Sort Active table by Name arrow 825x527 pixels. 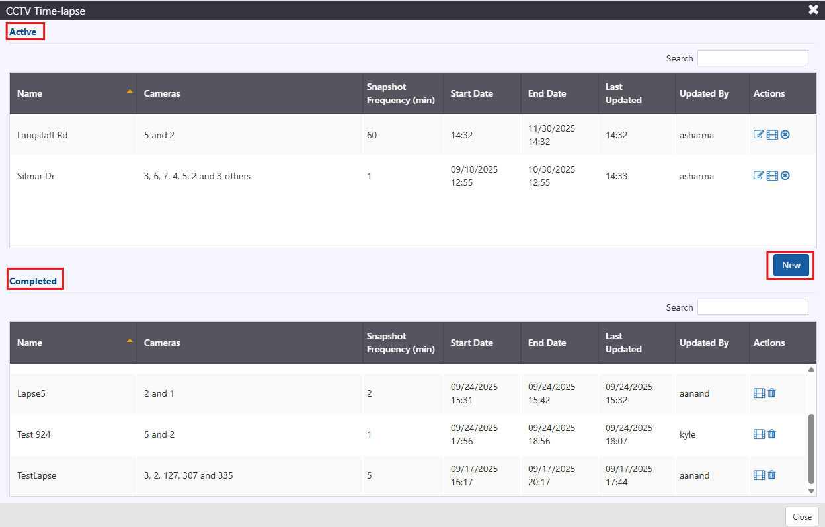coord(130,91)
